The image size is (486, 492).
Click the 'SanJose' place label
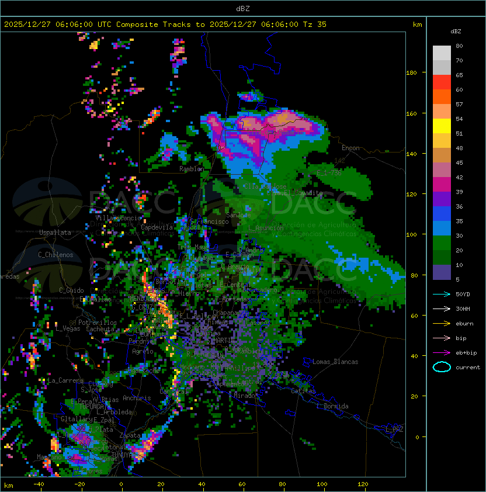coord(238,215)
